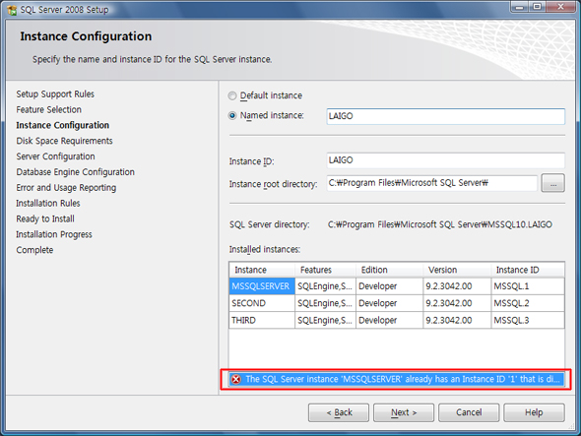Select the Default instance radio button
The image size is (581, 436).
(x=232, y=95)
